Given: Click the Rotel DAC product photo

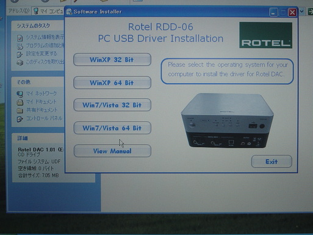Looking at the screenshot, I should [227, 120].
